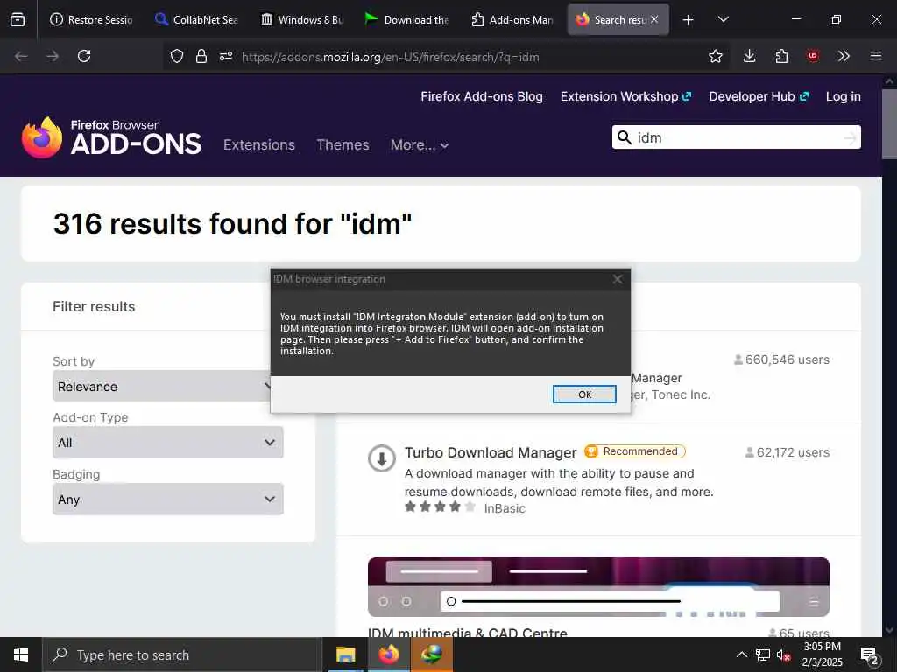The image size is (897, 672).
Task: Submit search with arrow in search box
Action: (850, 137)
